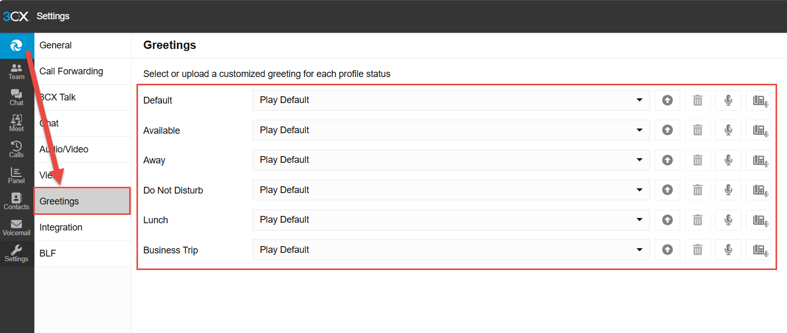This screenshot has height=333, width=787.
Task: Click the 3CX logo in header
Action: 16,16
